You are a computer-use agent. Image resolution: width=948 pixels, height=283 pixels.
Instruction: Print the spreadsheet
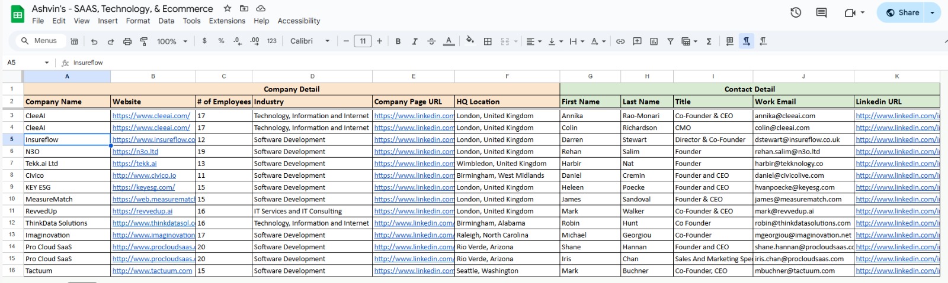pyautogui.click(x=127, y=41)
